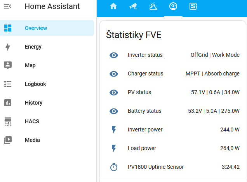Click the Inverter power value 244,0 W
The image size is (247, 182).
point(230,130)
